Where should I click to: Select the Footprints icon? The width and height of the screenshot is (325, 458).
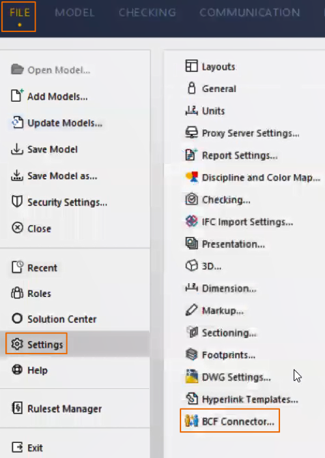tap(191, 355)
